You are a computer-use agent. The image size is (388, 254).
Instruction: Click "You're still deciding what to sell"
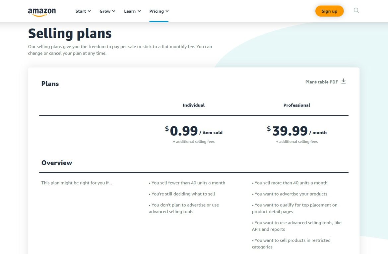183,194
